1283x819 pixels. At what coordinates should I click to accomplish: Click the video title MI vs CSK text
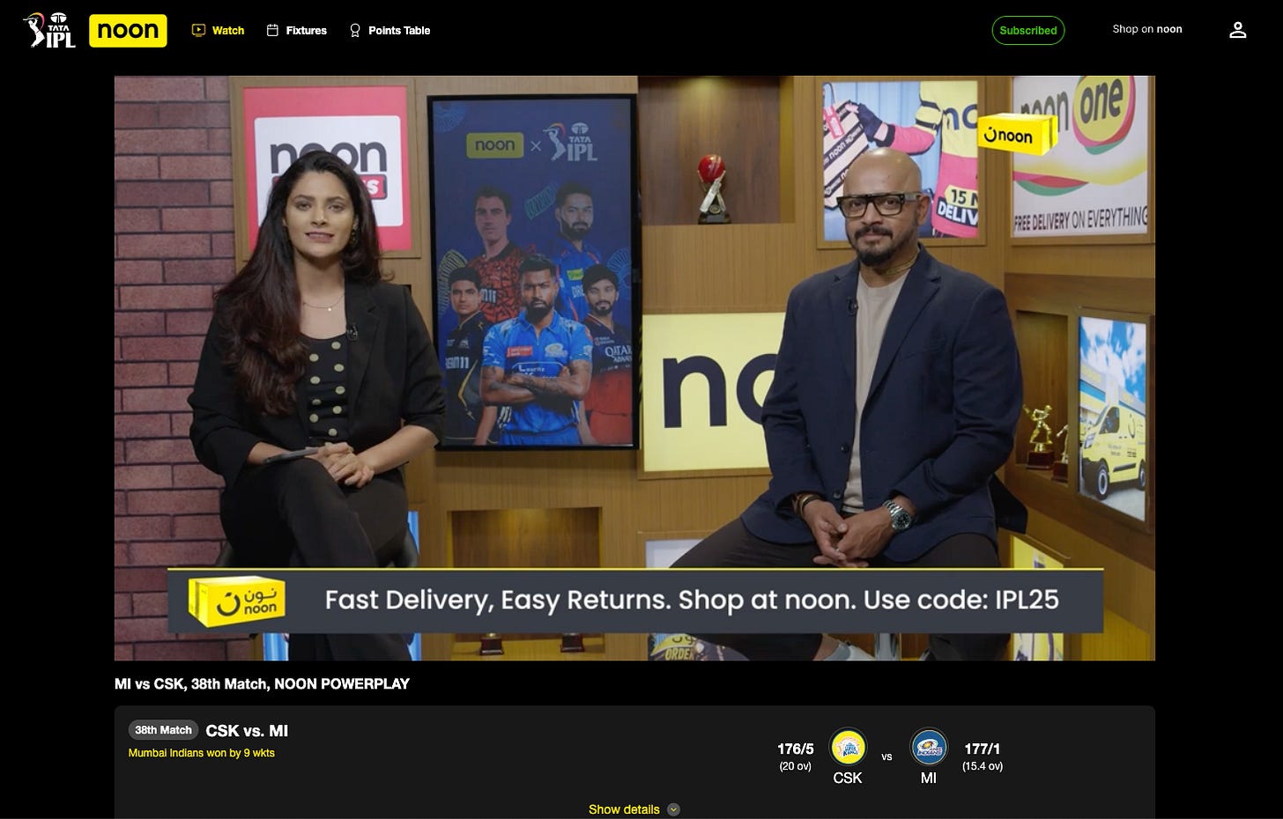tap(262, 683)
